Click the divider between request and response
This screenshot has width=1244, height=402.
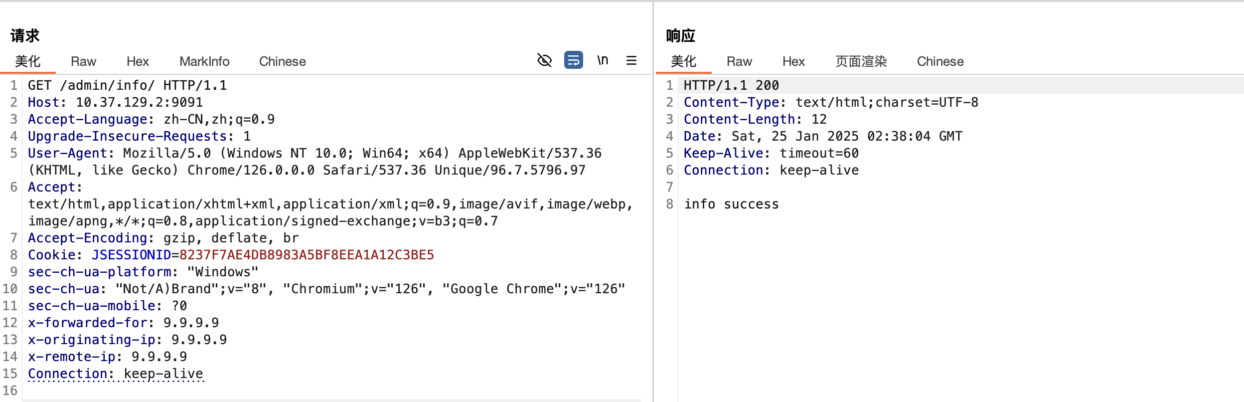653,200
